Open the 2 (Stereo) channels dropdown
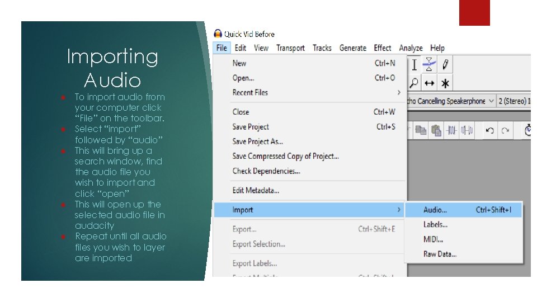The image size is (537, 302). point(514,101)
